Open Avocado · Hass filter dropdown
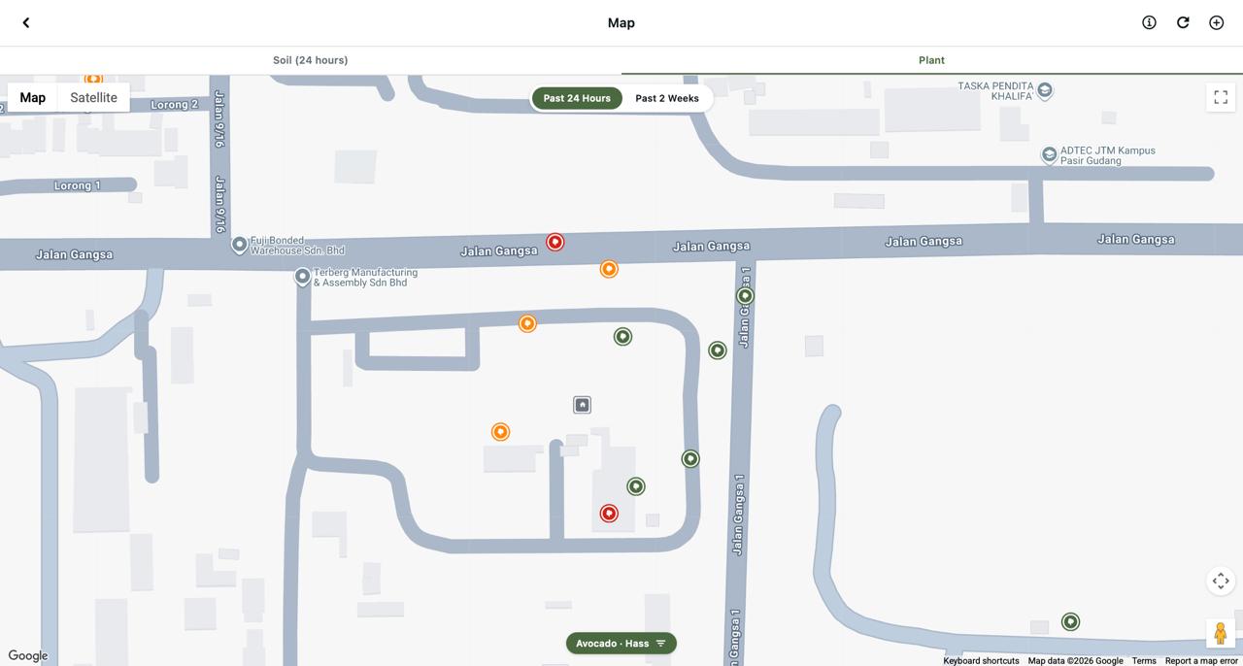The height and width of the screenshot is (666, 1243). [621, 644]
